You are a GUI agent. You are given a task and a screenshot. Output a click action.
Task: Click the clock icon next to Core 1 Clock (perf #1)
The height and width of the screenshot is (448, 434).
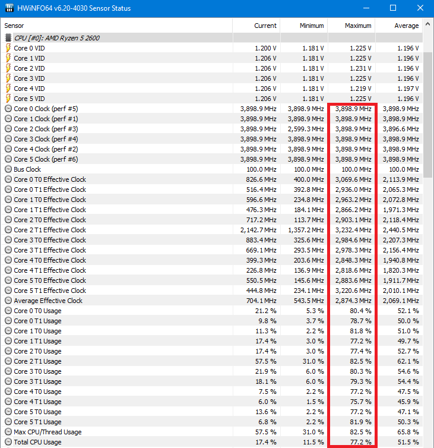pyautogui.click(x=8, y=119)
